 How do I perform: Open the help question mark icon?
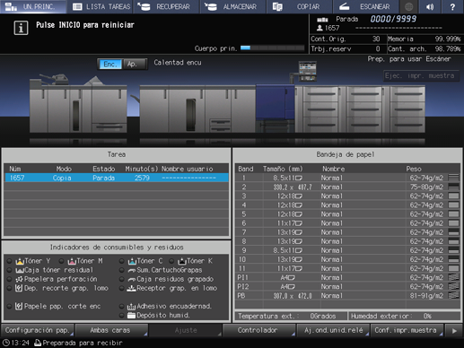click(x=452, y=6)
